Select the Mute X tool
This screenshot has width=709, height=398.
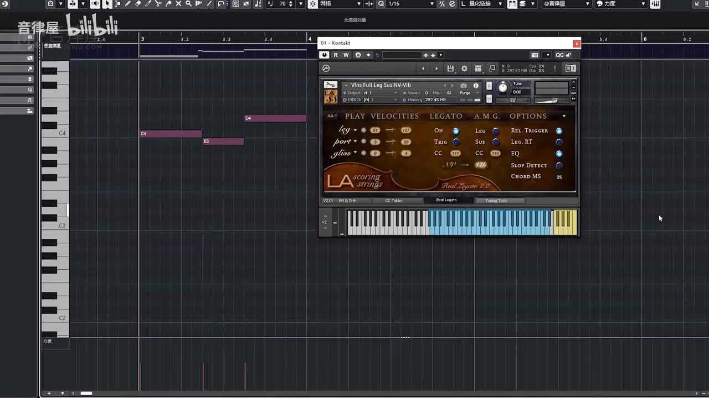click(x=179, y=4)
